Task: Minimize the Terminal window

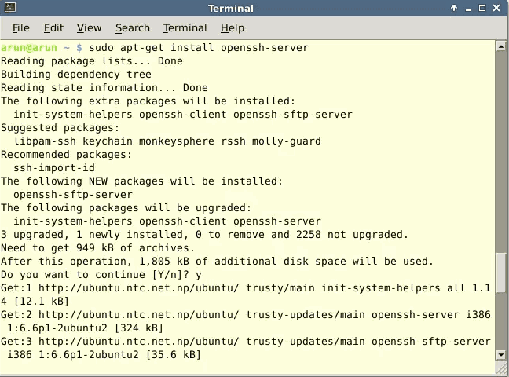Action: tap(469, 8)
